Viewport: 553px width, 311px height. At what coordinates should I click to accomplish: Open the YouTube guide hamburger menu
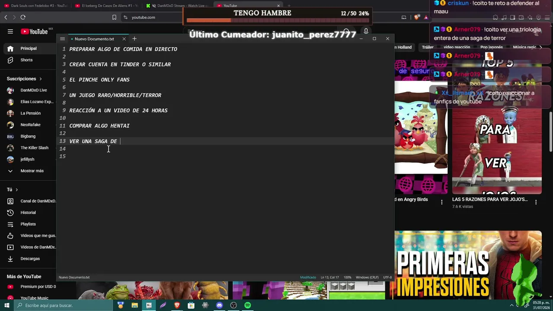(x=10, y=31)
